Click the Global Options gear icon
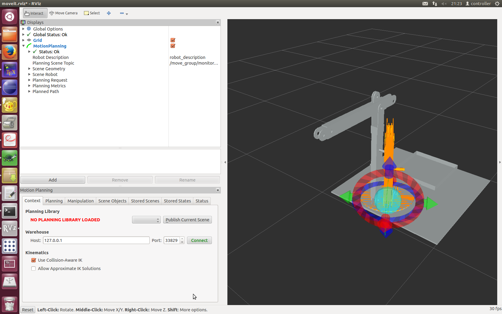This screenshot has width=502, height=314. [x=29, y=29]
